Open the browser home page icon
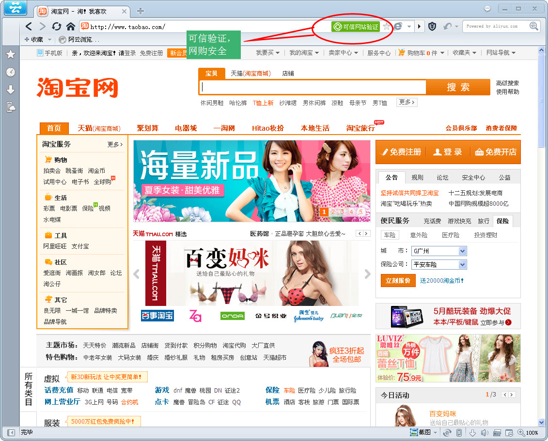Image resolution: width=548 pixels, height=441 pixels. (x=71, y=26)
